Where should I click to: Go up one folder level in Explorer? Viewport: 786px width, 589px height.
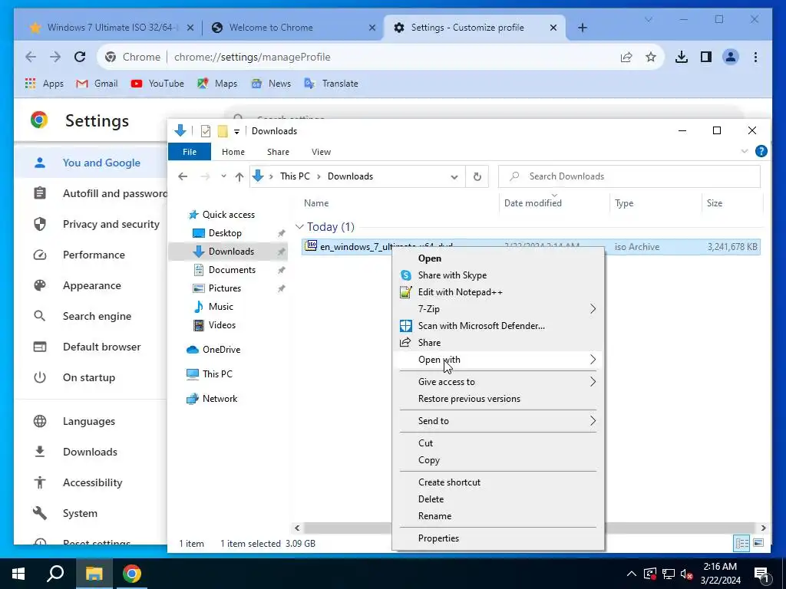coord(239,176)
